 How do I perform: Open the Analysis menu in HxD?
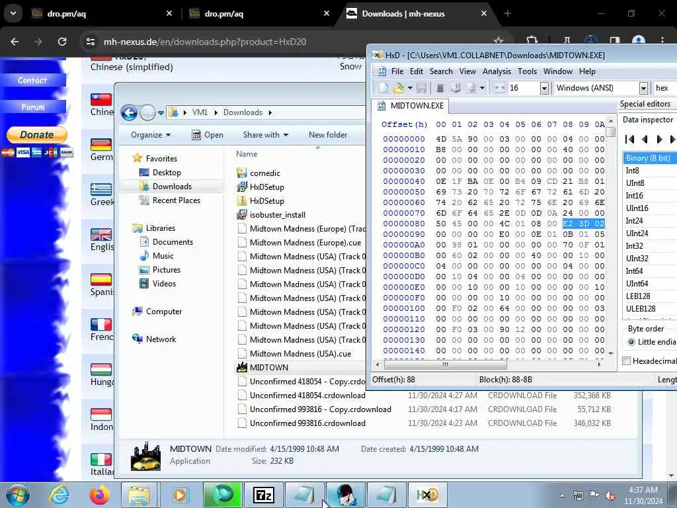(x=497, y=71)
